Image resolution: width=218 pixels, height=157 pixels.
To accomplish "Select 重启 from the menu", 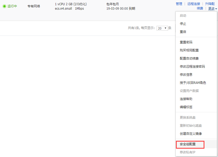I will [x=183, y=32].
